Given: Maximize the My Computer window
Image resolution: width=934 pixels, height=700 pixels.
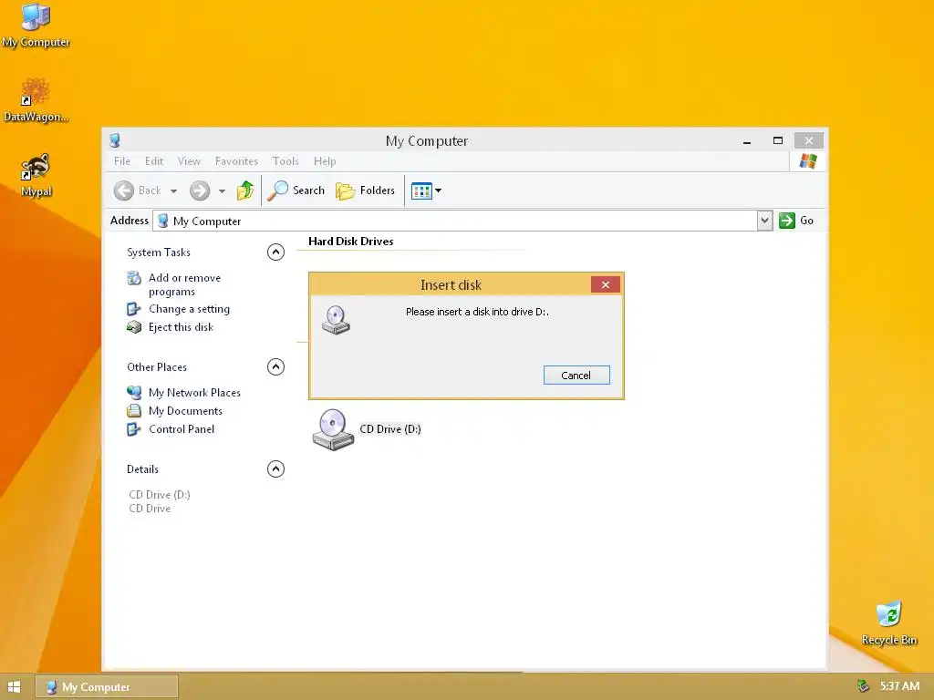Looking at the screenshot, I should click(x=777, y=141).
